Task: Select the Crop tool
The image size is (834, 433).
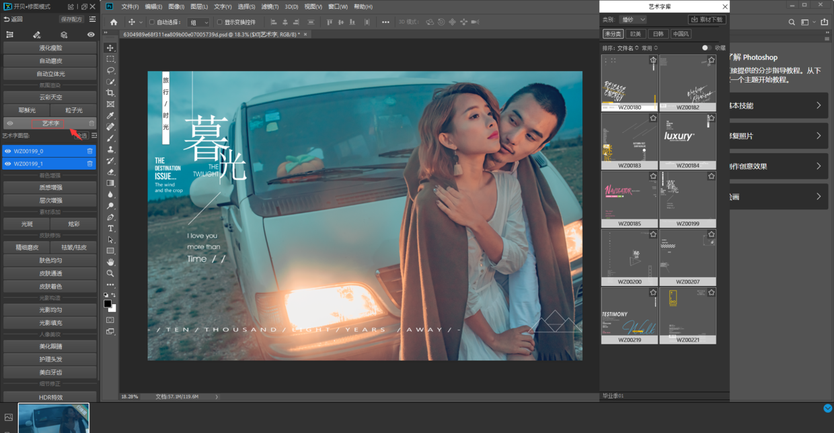Action: (110, 93)
